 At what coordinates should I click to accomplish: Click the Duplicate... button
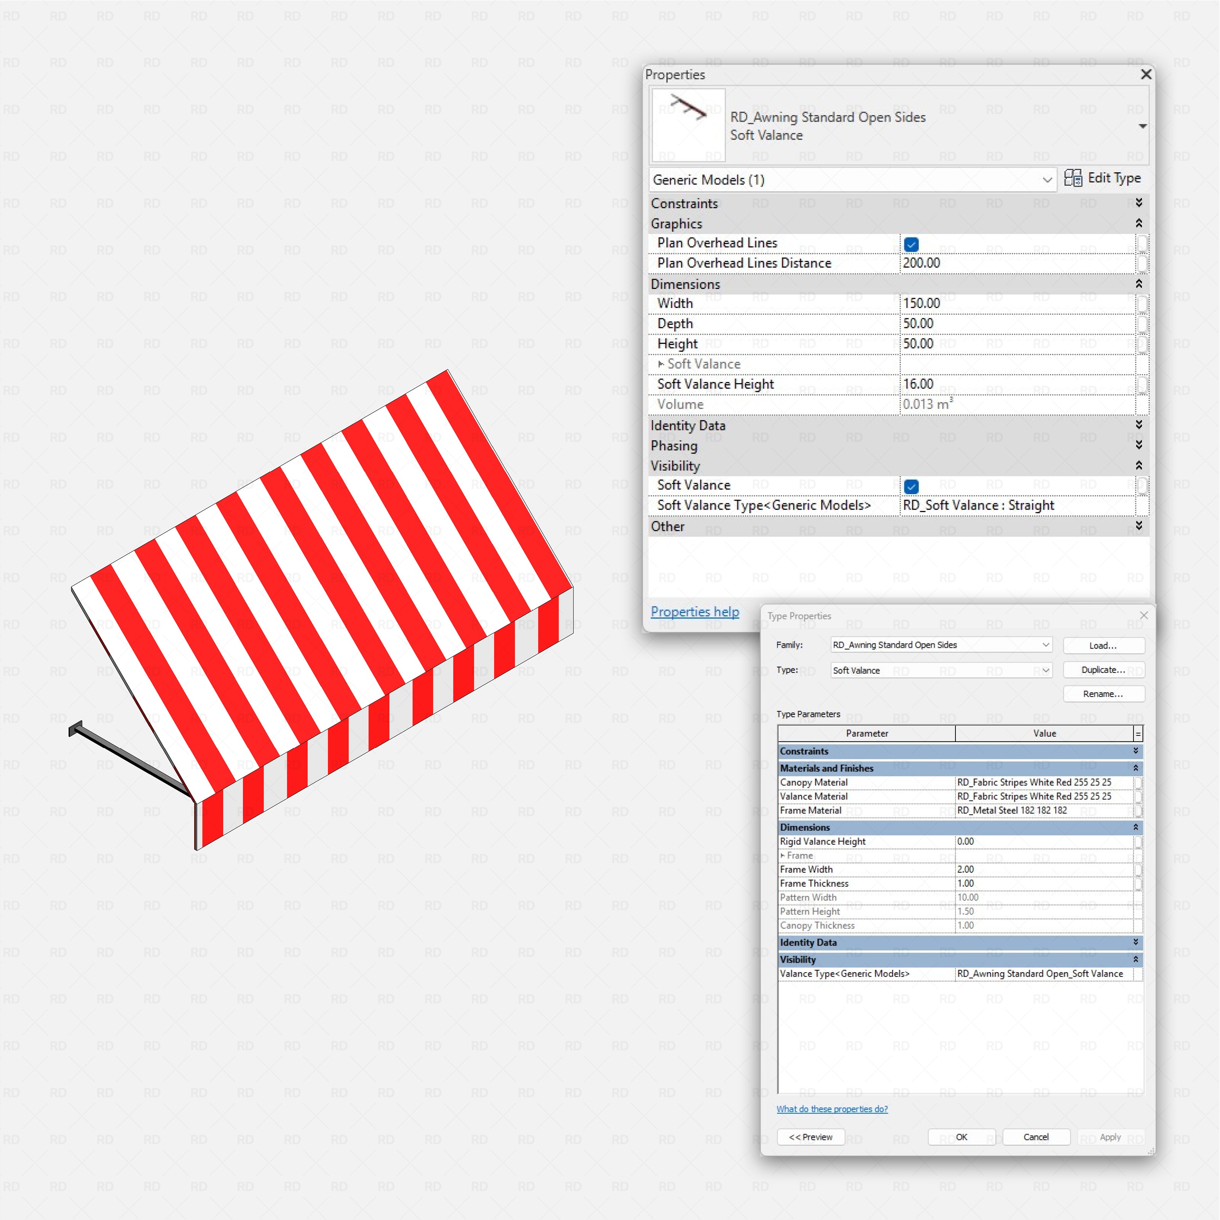[x=1103, y=669]
